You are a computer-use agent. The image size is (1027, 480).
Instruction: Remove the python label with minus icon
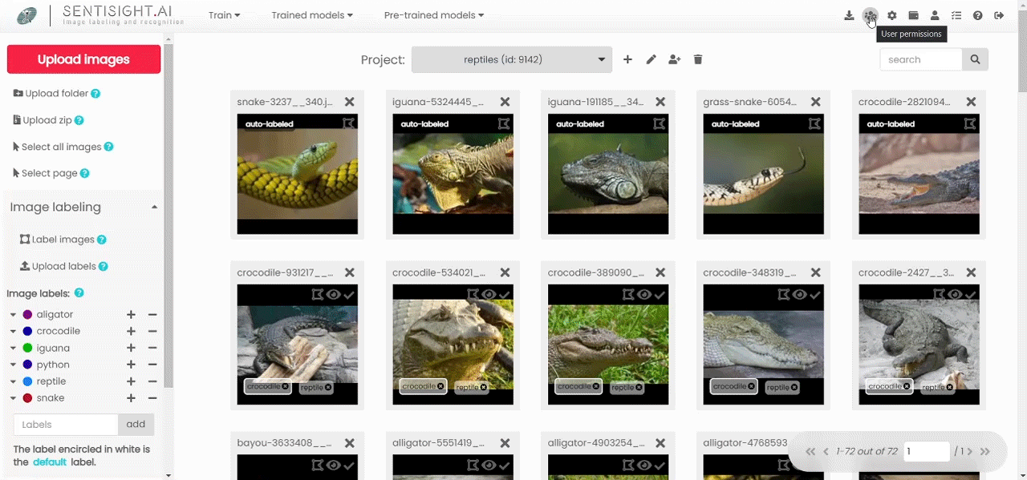[152, 365]
